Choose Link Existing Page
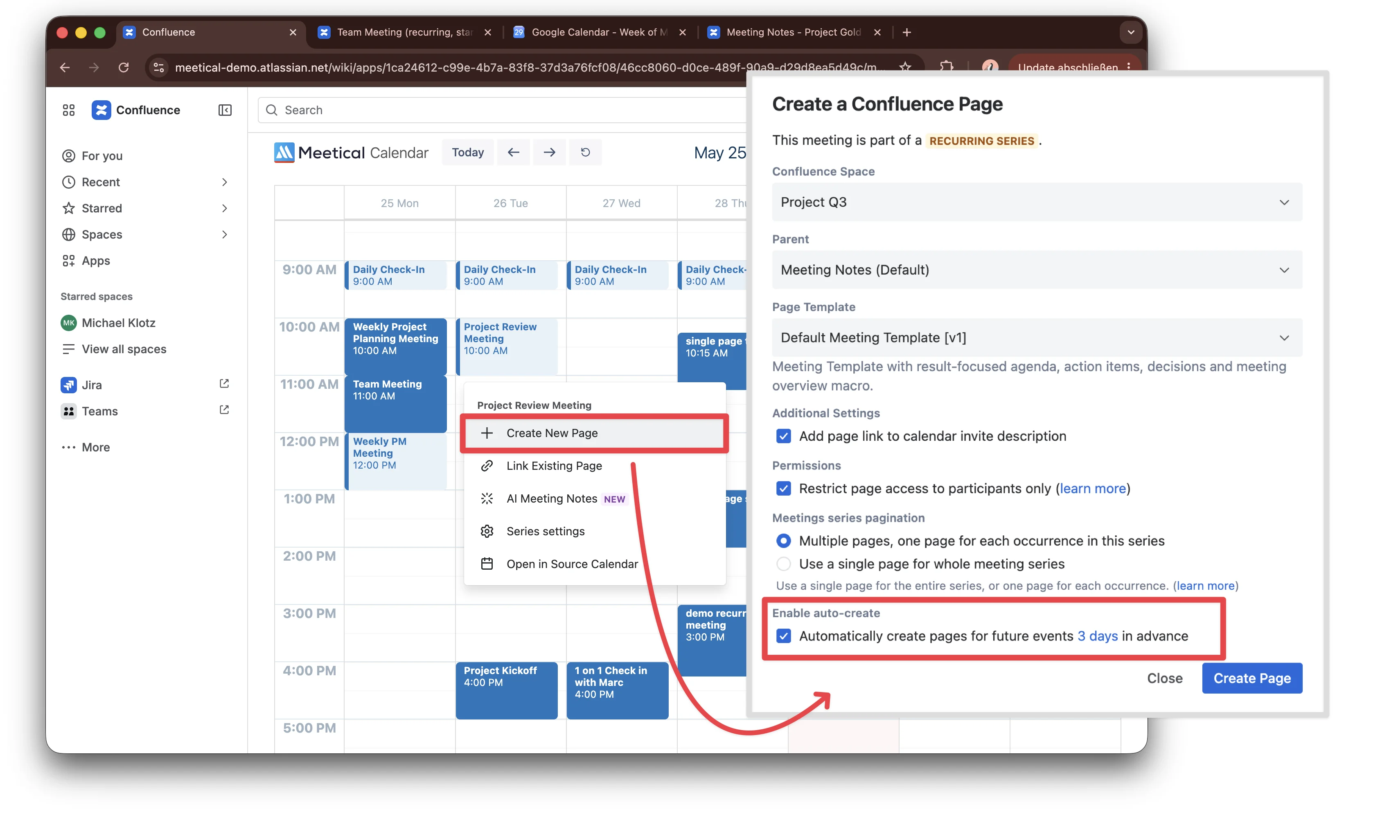1380x814 pixels. (595, 466)
